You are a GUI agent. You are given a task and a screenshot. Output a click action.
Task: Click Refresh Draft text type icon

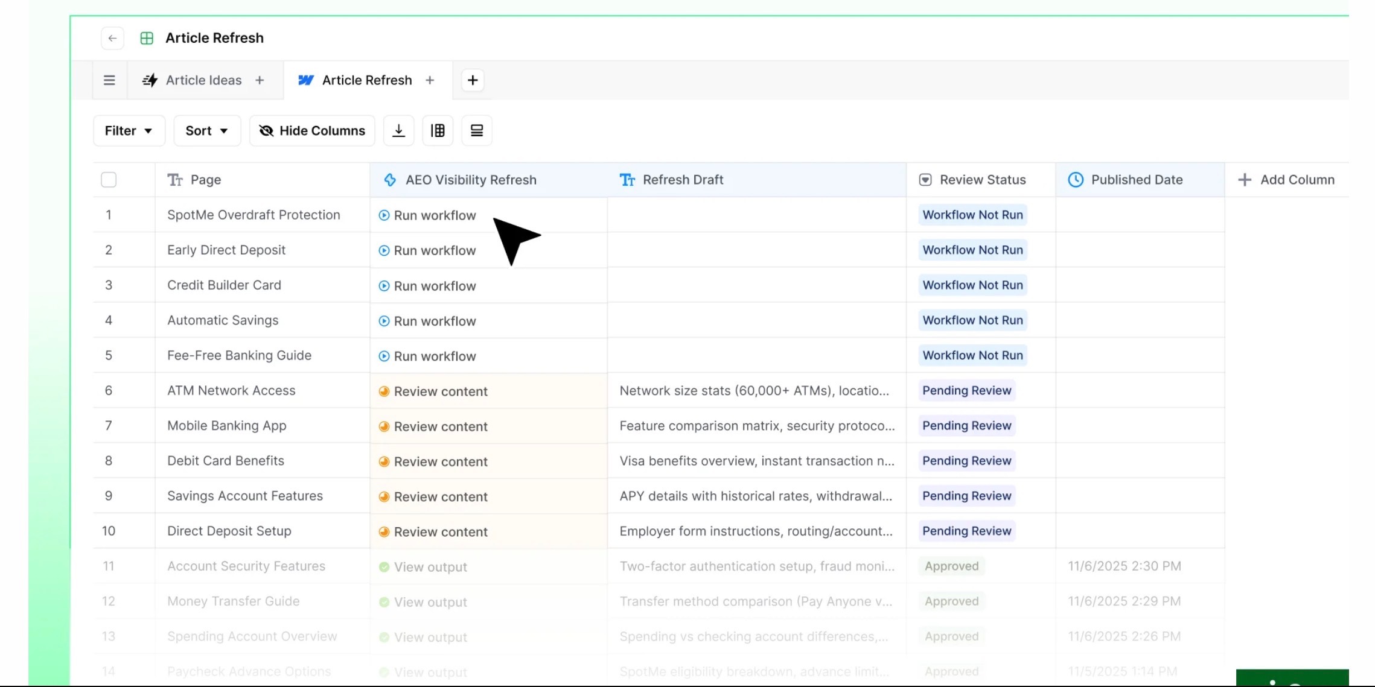pos(627,180)
